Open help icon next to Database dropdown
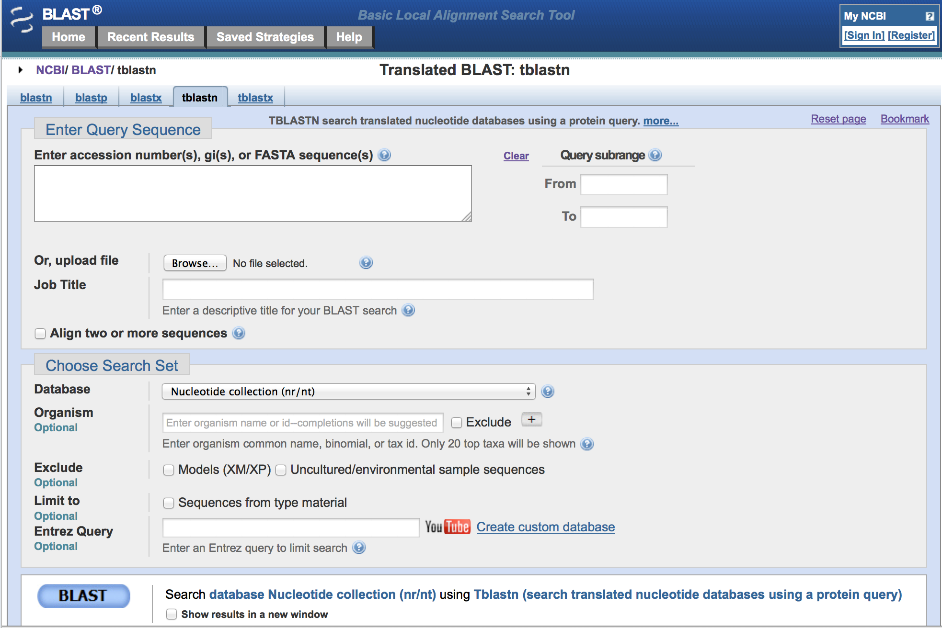 (548, 392)
